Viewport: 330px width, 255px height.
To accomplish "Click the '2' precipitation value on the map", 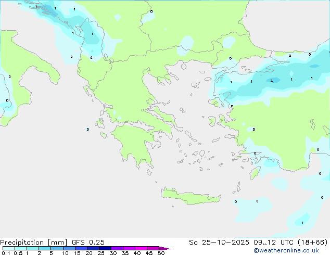I will (x=272, y=81).
